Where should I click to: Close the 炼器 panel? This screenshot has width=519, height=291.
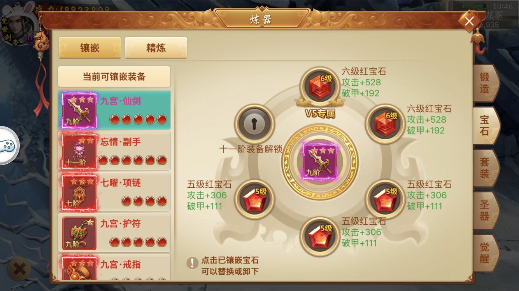tap(469, 21)
